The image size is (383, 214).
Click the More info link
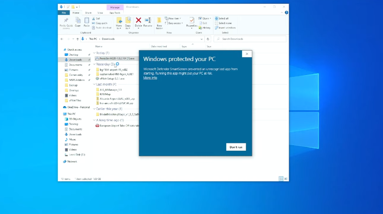coord(150,78)
